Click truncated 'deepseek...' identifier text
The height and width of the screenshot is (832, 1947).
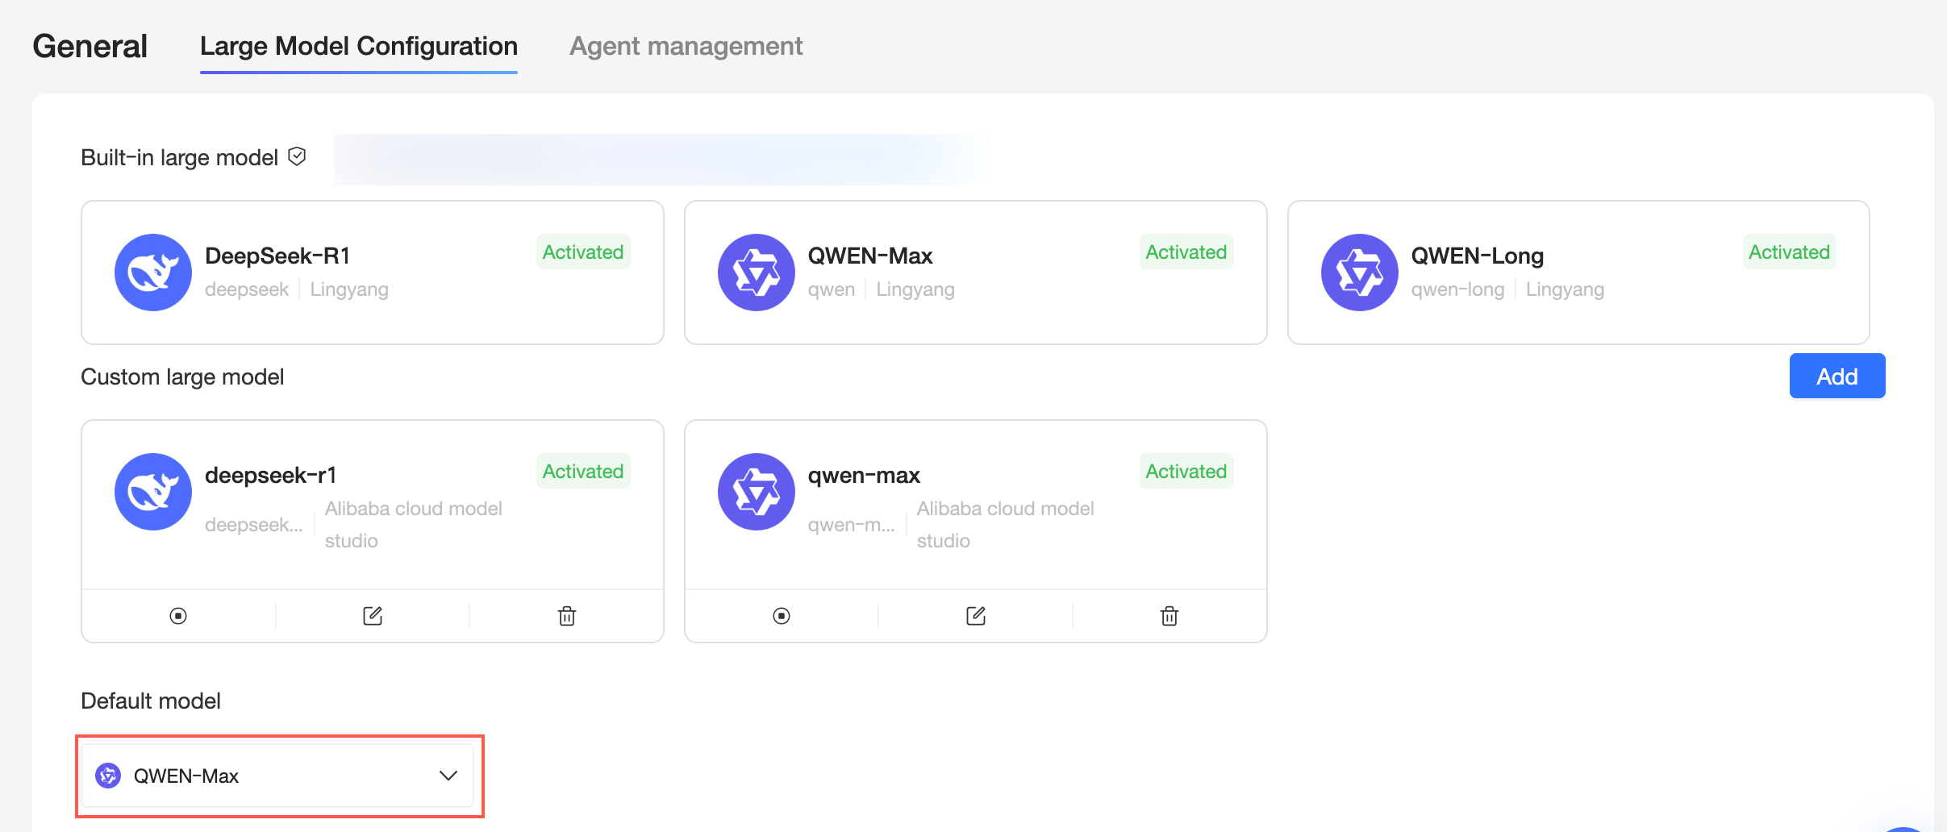(254, 525)
